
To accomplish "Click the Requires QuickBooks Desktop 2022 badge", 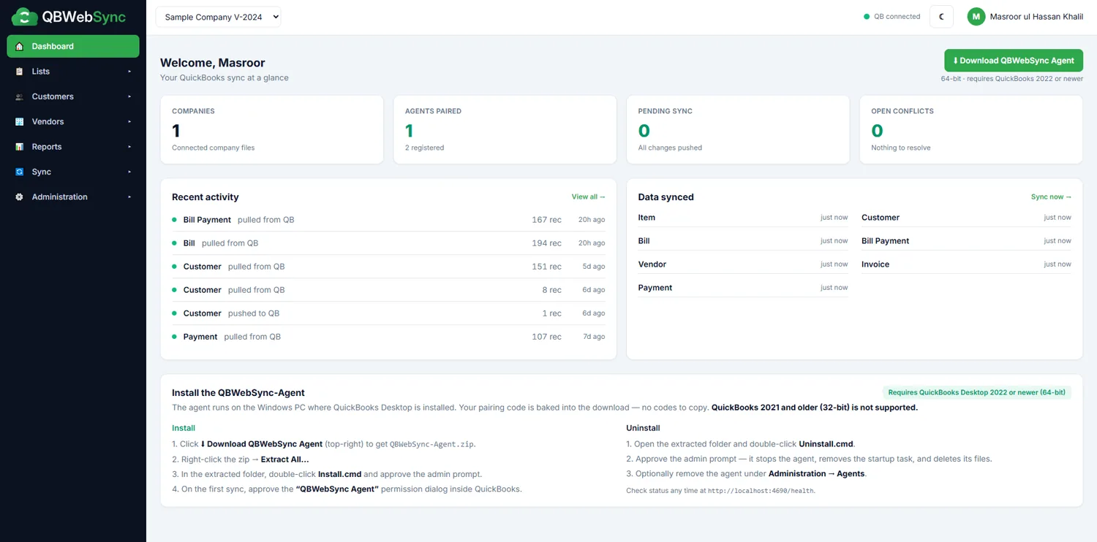I will [977, 392].
